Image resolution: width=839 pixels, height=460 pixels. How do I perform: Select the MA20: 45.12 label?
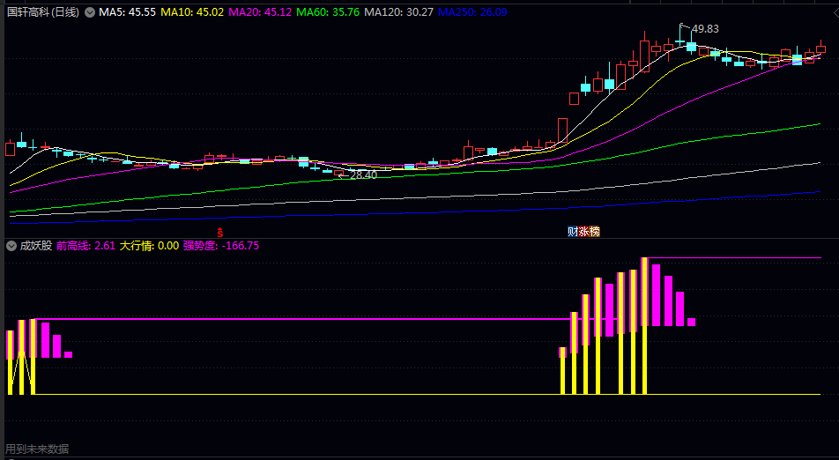[260, 11]
